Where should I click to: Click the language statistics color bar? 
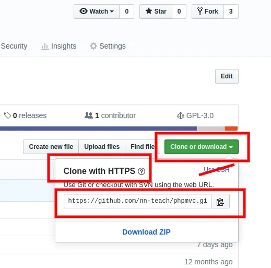(119, 129)
